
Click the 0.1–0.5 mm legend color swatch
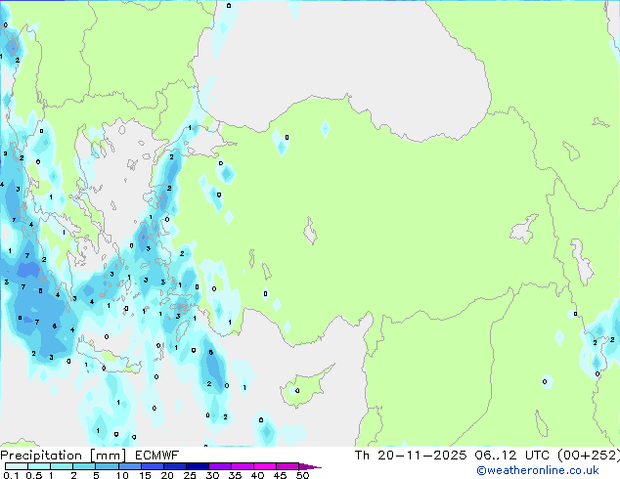pyautogui.click(x=17, y=466)
